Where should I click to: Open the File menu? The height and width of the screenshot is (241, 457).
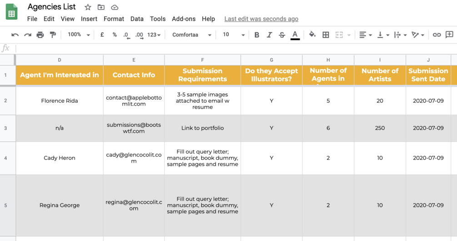[x=32, y=19]
